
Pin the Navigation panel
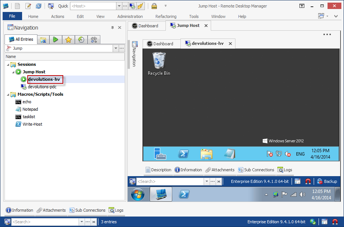coord(113,28)
